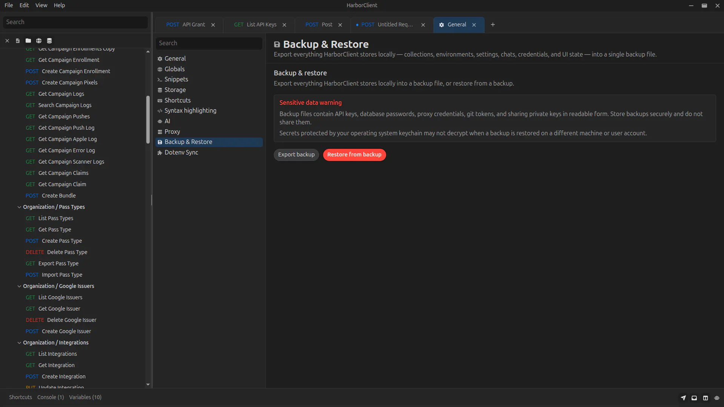Click the puzzle icon beside Dotenv Sync
This screenshot has width=724, height=407.
[x=160, y=153]
